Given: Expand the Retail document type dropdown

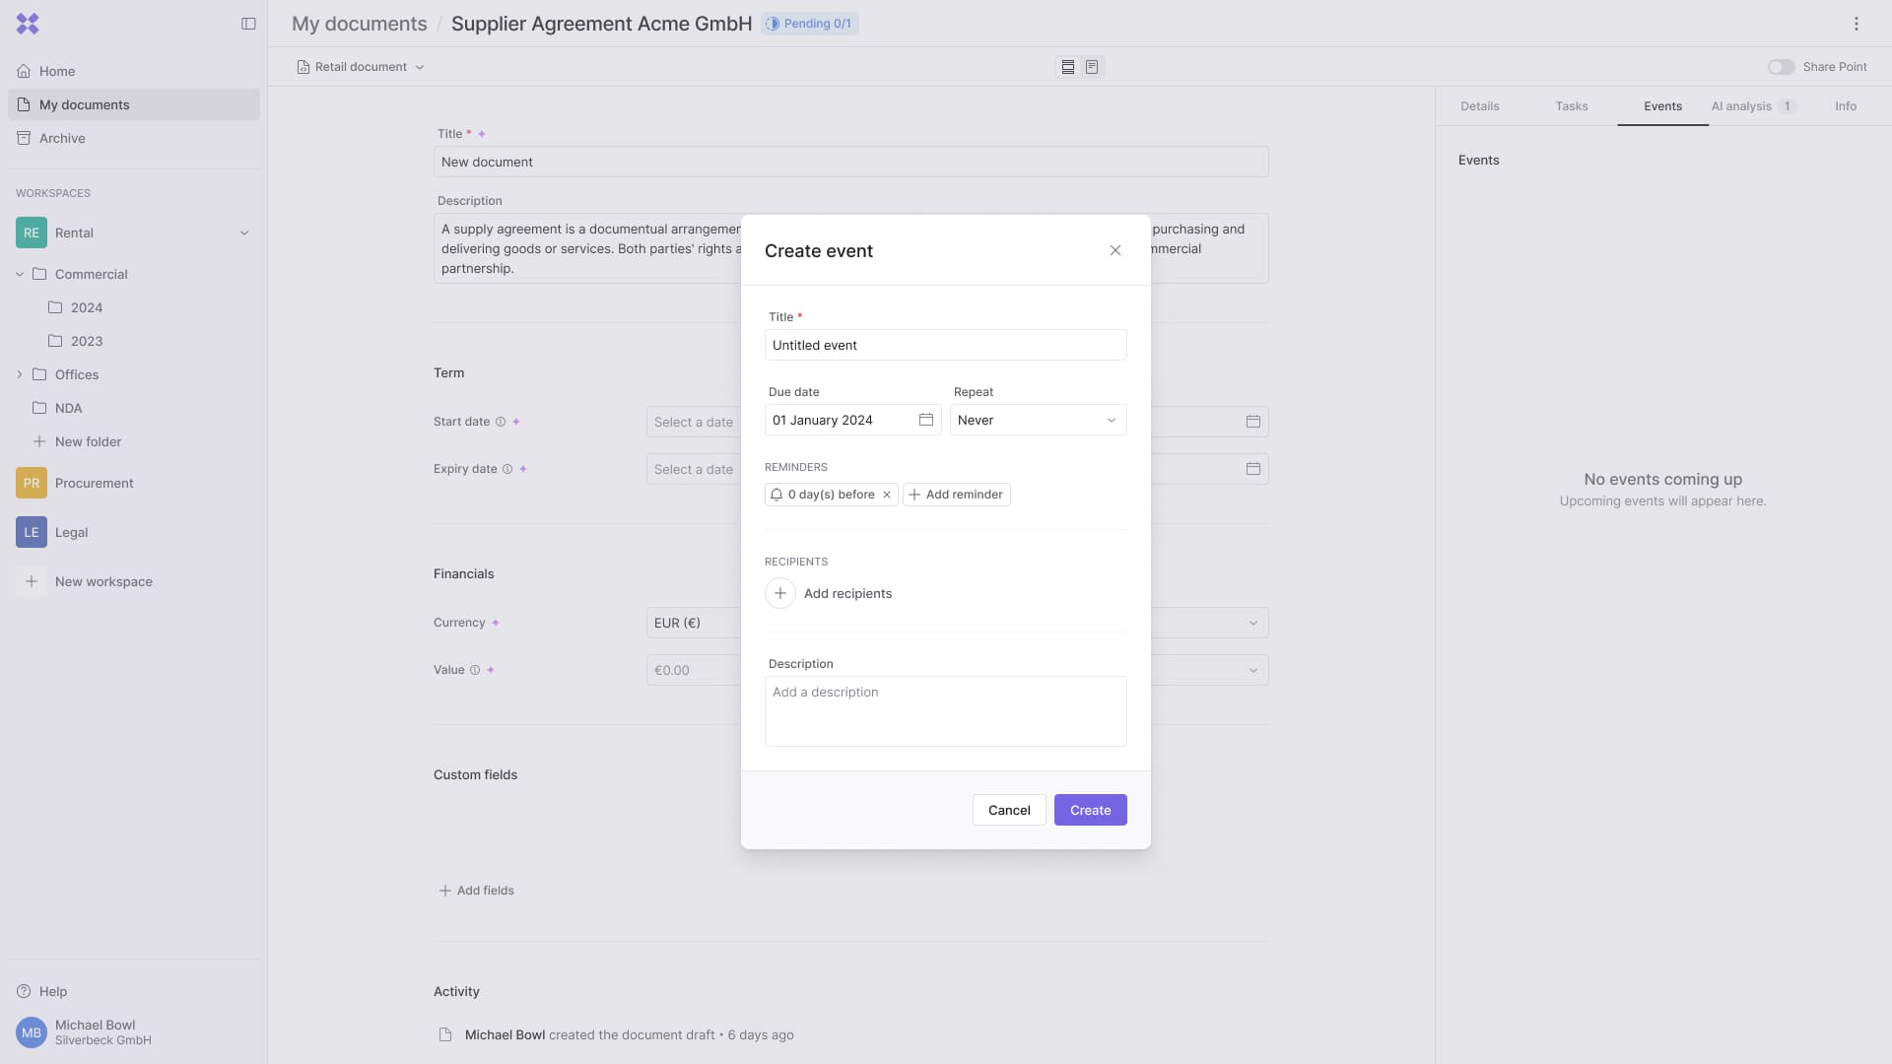Looking at the screenshot, I should [x=361, y=67].
